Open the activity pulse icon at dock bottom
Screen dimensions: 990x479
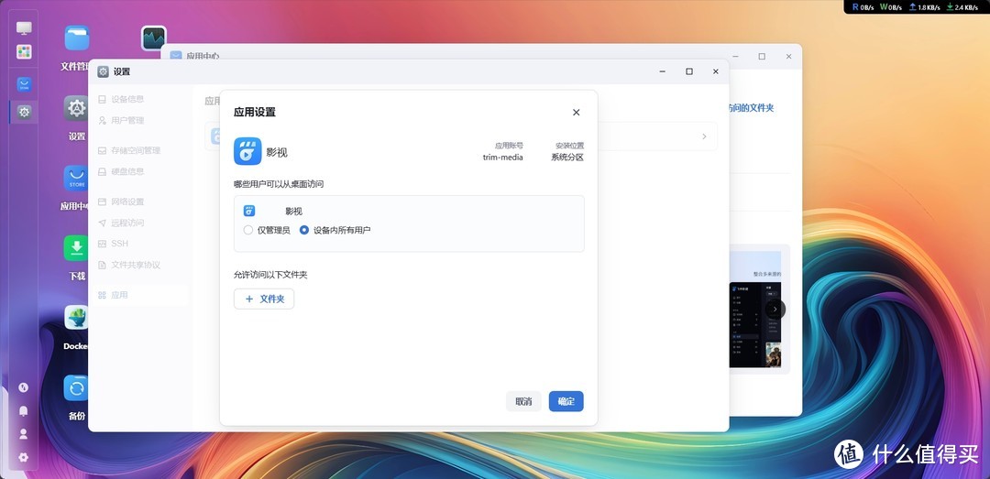[23, 387]
